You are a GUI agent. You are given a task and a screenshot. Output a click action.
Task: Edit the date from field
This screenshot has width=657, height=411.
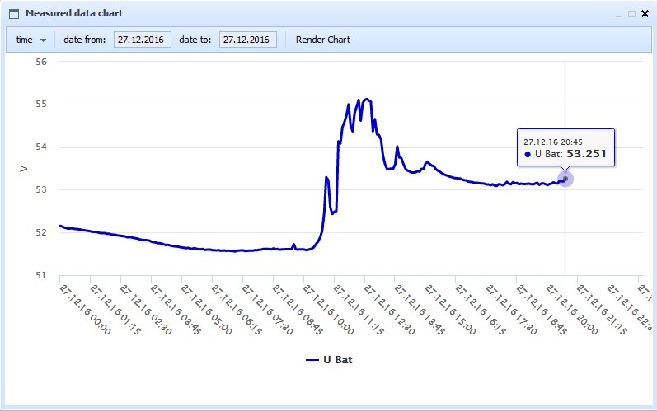(143, 40)
